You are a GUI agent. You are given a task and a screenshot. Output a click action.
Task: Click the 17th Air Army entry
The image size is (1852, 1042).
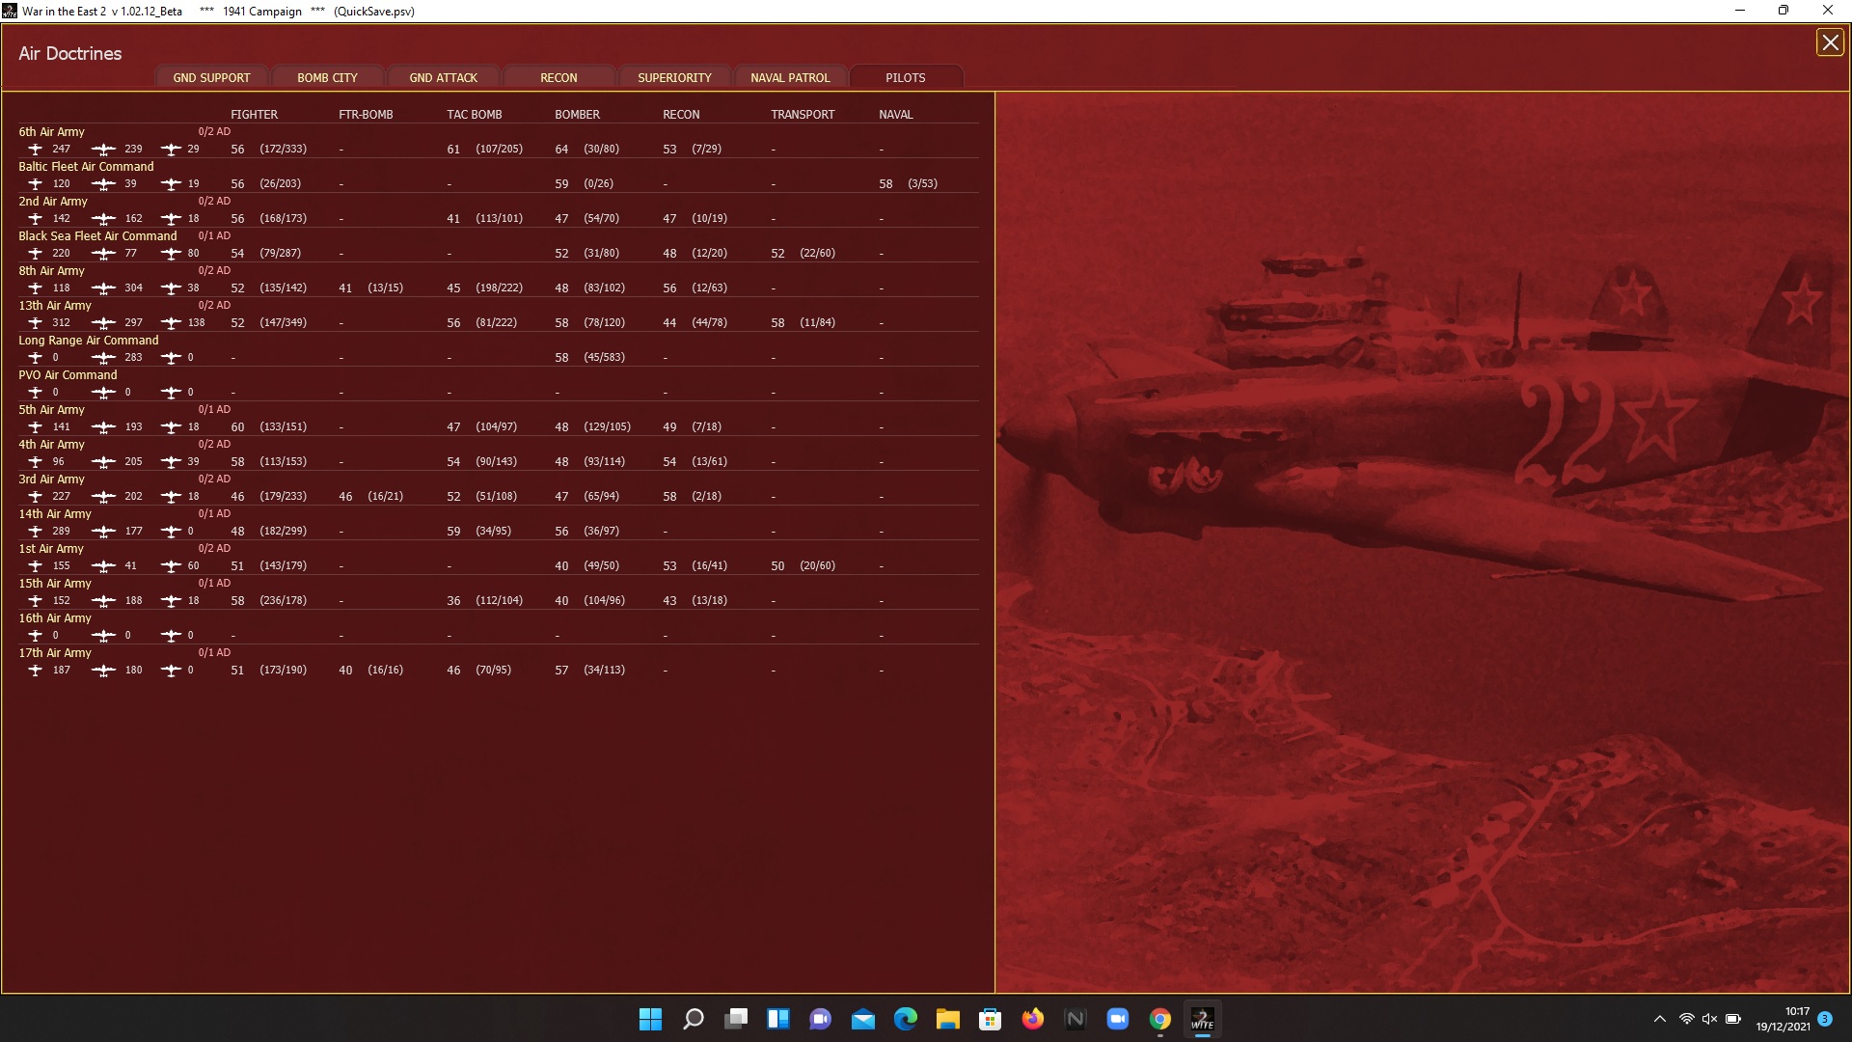[x=54, y=653]
